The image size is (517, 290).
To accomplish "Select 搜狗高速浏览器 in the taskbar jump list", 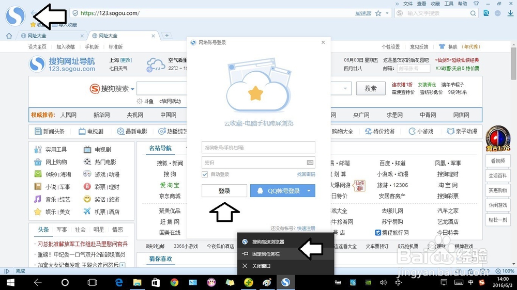I will point(285,242).
